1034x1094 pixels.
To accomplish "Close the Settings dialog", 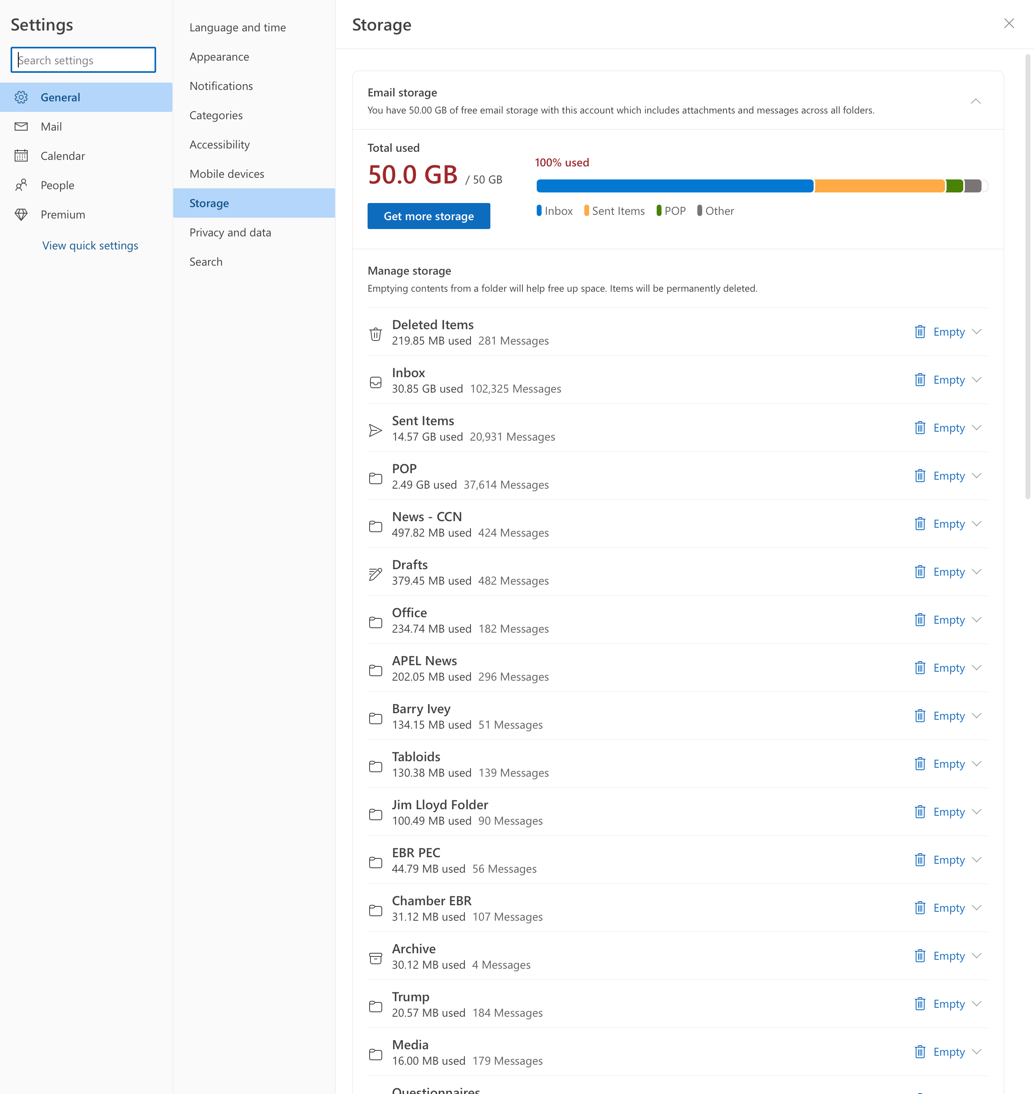I will pos(1009,23).
